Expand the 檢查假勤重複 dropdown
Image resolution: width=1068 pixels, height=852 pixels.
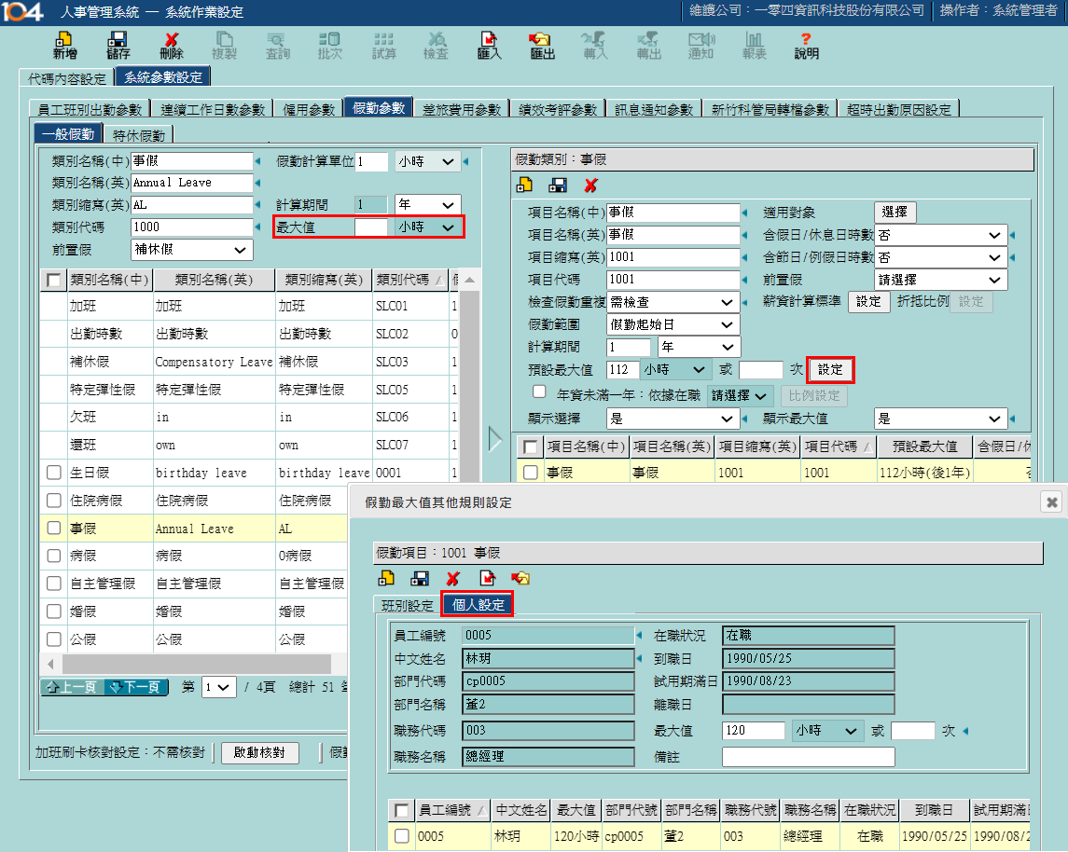[673, 302]
